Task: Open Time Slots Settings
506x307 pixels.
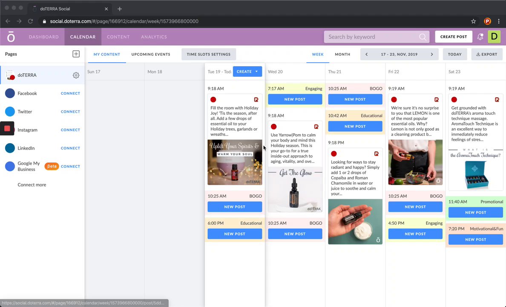Action: (209, 54)
